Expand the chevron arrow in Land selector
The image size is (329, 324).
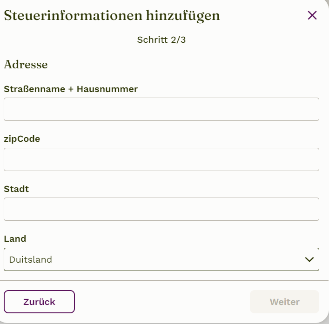309,260
